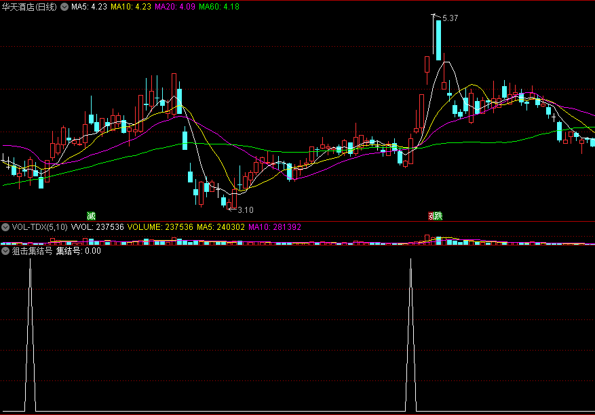Select the MA10: 4.23 yellow label
The height and width of the screenshot is (415, 595).
tap(131, 7)
